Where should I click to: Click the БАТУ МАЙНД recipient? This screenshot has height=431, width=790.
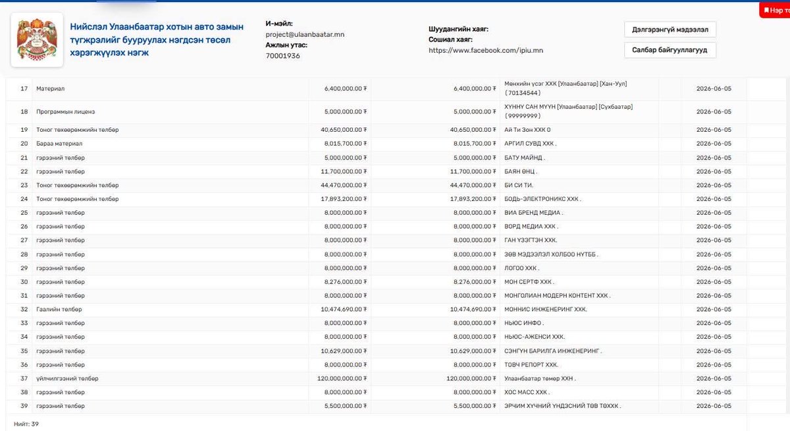coord(525,158)
